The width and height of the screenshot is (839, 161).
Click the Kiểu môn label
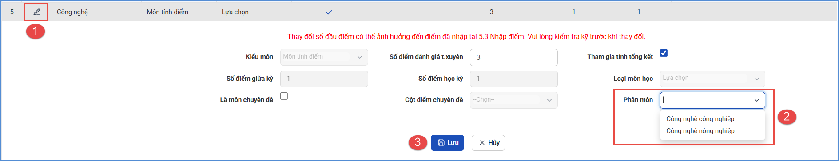[x=259, y=57]
